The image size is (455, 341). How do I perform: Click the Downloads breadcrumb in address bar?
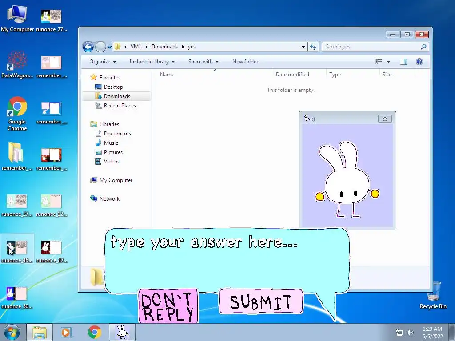[x=164, y=47]
